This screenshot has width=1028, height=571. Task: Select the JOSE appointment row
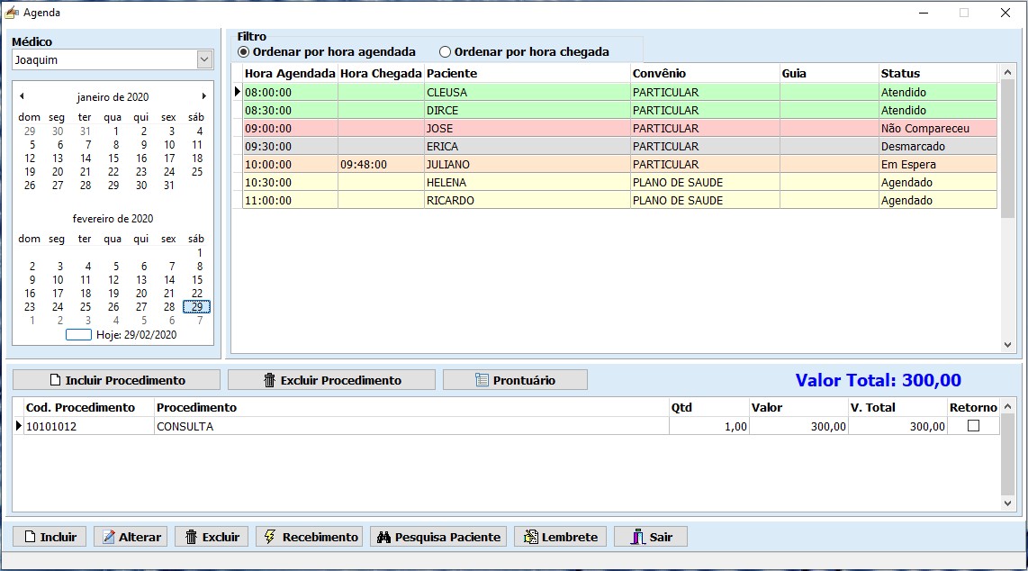click(x=619, y=129)
